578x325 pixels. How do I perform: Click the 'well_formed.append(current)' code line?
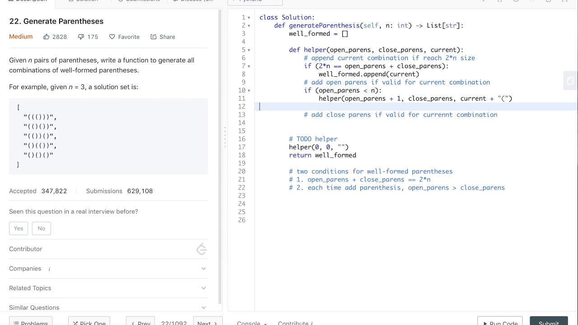[369, 74]
